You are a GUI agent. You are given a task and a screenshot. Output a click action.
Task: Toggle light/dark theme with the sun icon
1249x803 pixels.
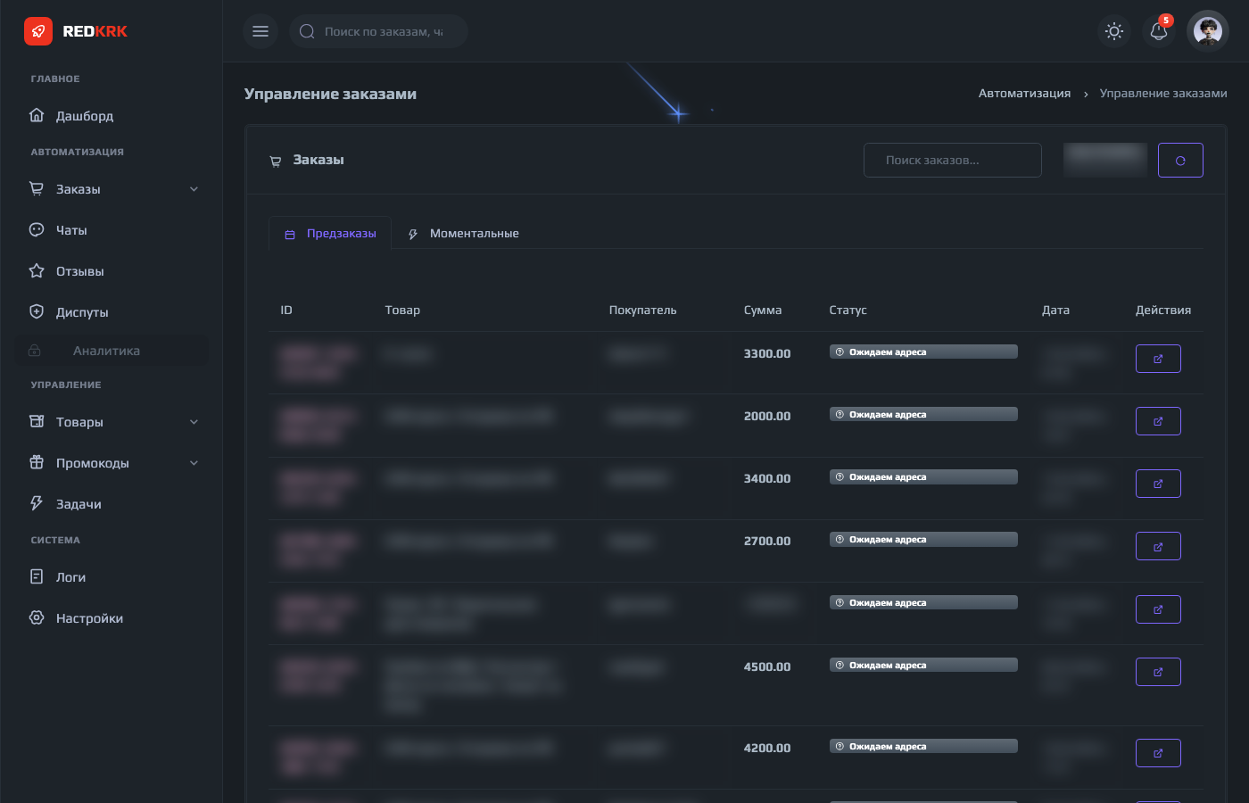click(x=1114, y=31)
